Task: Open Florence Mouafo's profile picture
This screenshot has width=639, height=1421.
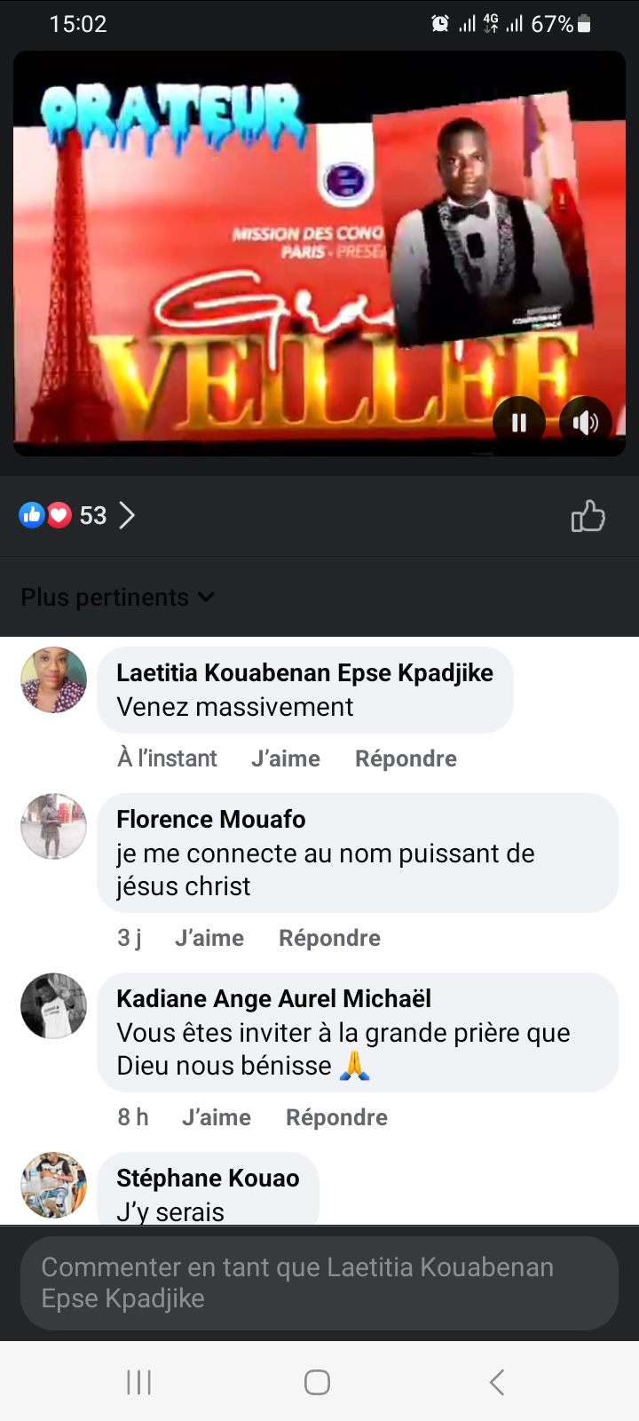Action: click(x=53, y=826)
